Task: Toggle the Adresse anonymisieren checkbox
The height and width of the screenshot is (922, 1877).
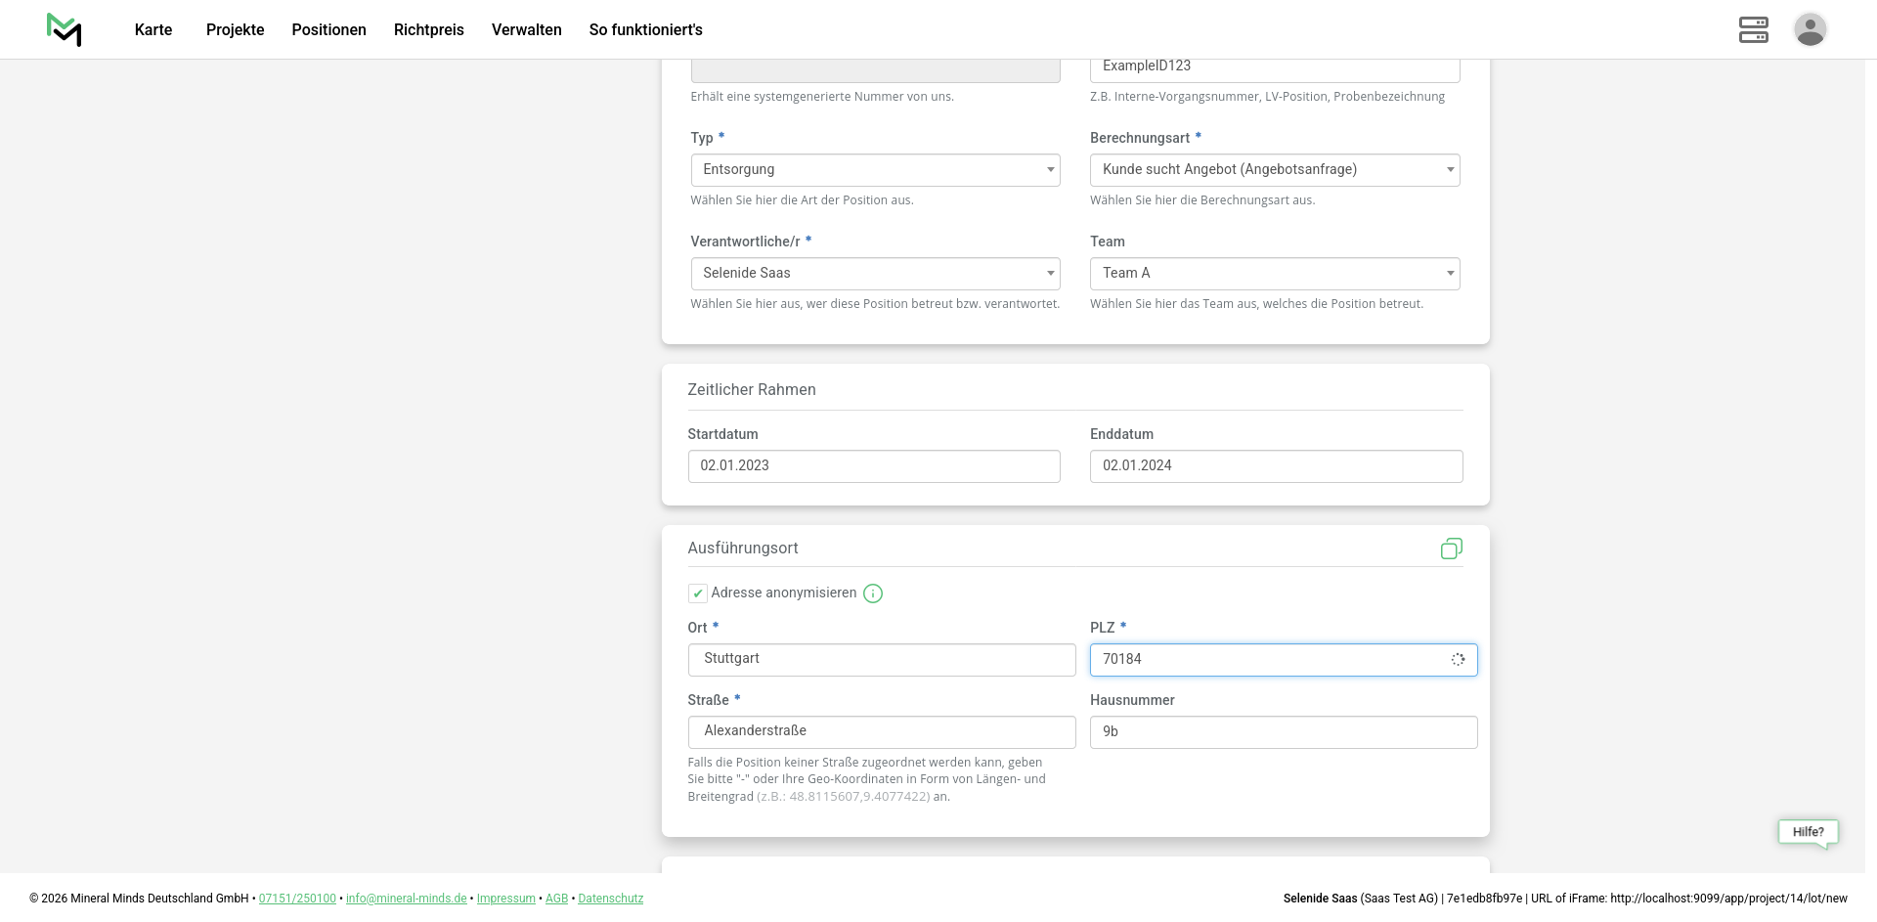Action: [698, 593]
